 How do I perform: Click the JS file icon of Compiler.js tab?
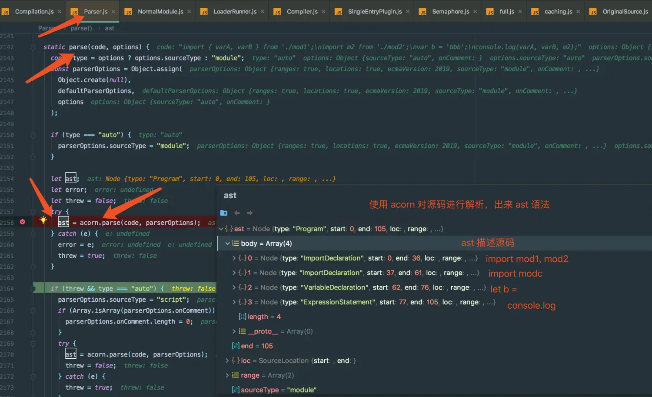click(x=277, y=12)
